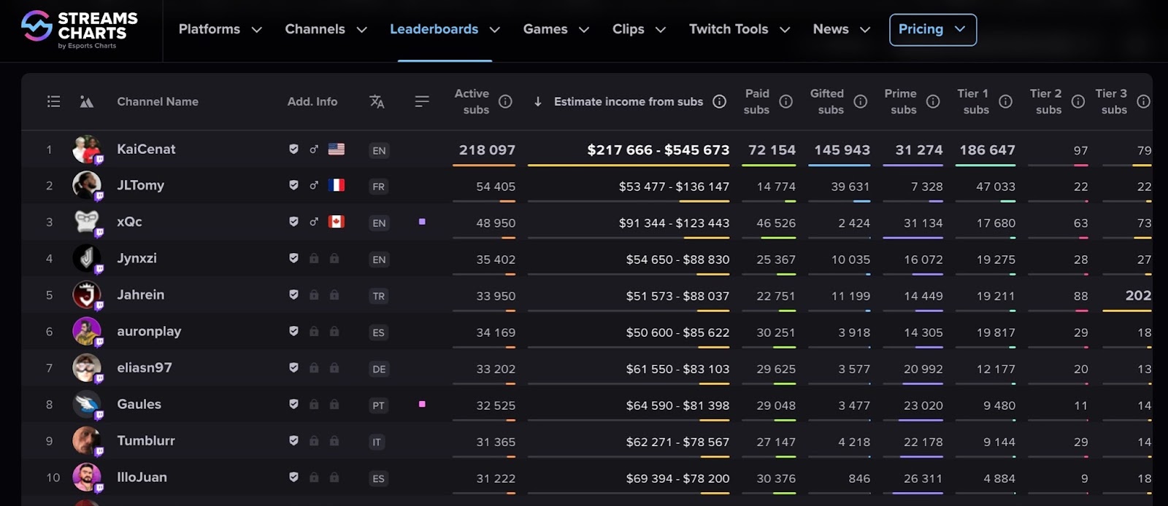This screenshot has height=506, width=1168.
Task: Expand the Games dropdown menu
Action: tap(556, 29)
